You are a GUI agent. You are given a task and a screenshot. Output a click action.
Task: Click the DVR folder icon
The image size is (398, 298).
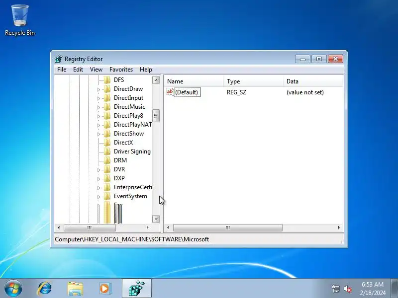[107, 169]
